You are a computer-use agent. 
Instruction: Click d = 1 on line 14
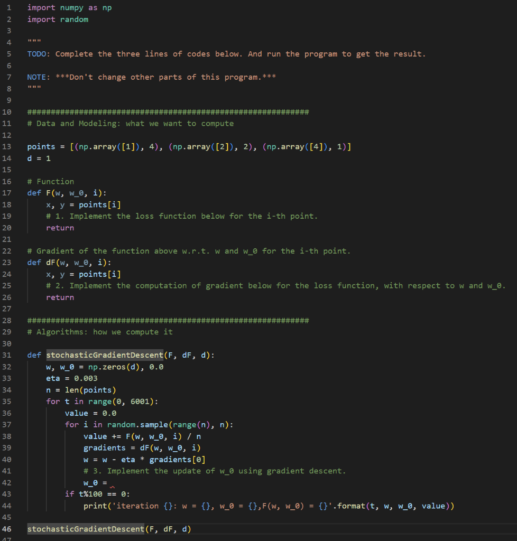point(38,158)
